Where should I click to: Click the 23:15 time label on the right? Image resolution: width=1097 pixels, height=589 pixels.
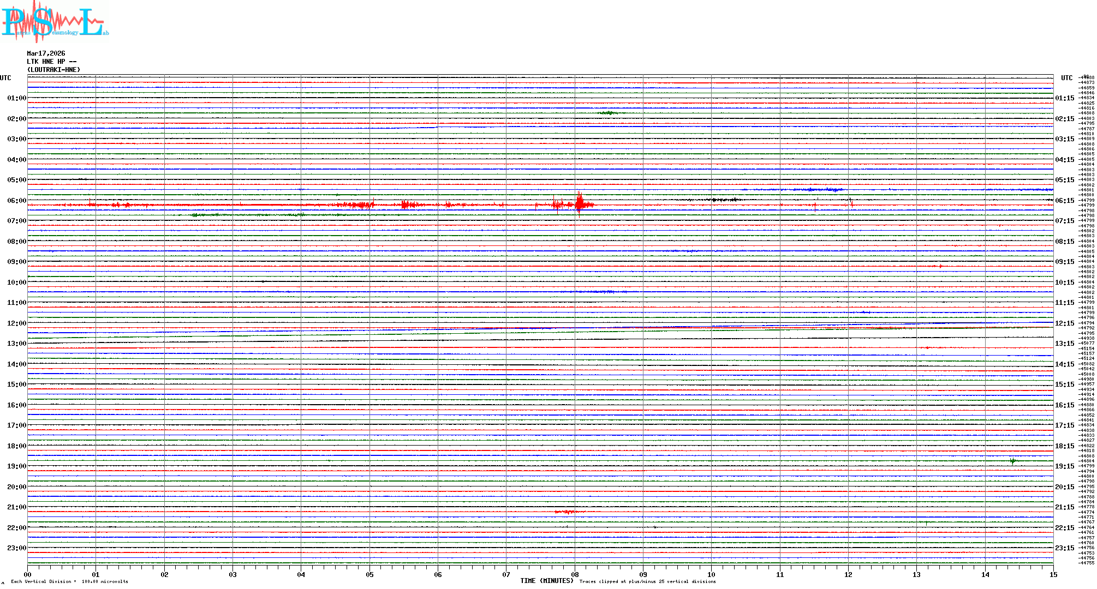coord(1064,548)
